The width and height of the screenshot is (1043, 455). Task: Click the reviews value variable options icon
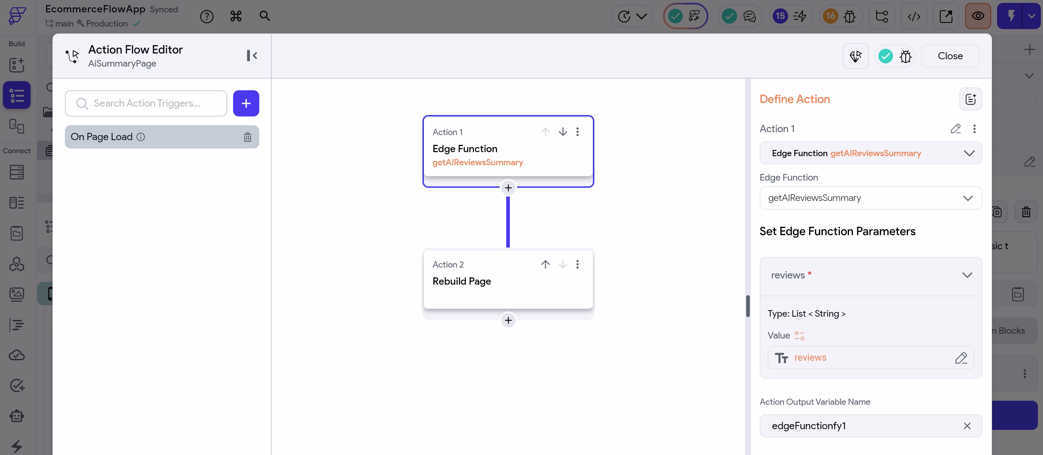tap(799, 336)
